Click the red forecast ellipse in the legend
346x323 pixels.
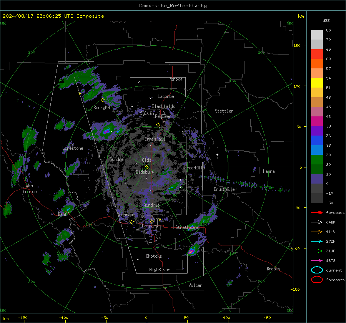(317, 280)
